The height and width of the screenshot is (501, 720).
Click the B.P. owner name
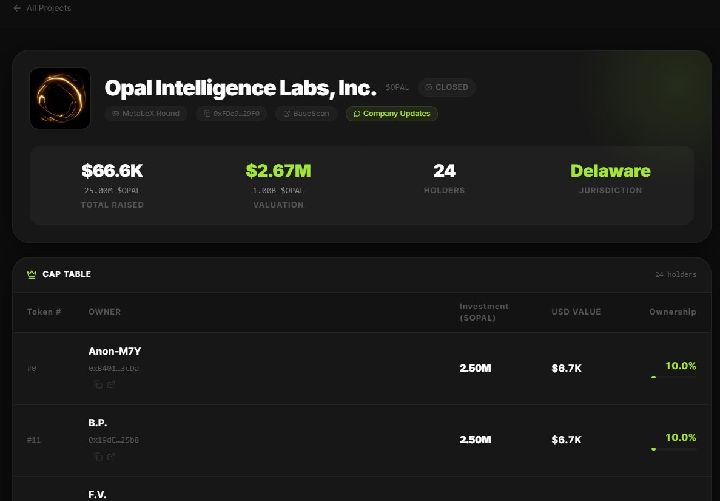click(x=98, y=423)
